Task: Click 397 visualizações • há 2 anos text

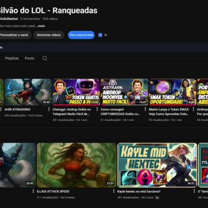Action: point(135,197)
